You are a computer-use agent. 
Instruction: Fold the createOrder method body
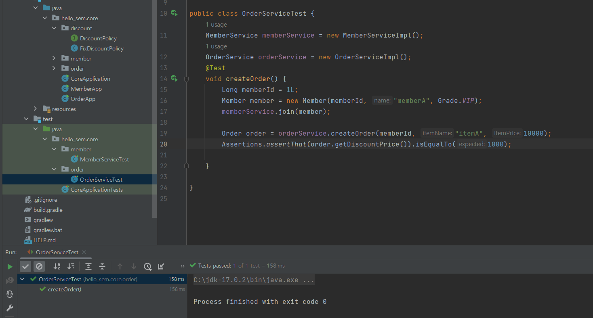[x=186, y=79]
